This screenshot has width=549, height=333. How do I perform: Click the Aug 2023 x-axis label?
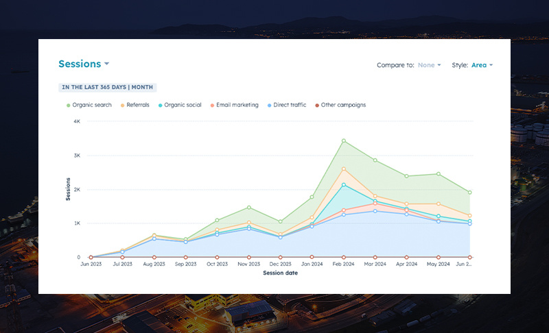(x=154, y=264)
